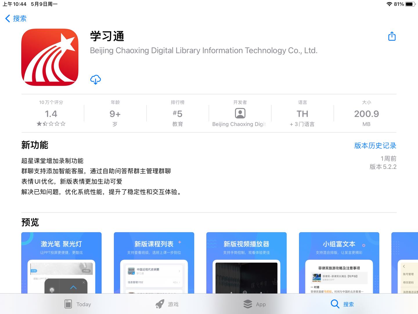Open the 激光笔 聚光灯 preview screenshot
This screenshot has width=418, height=314.
(x=62, y=263)
